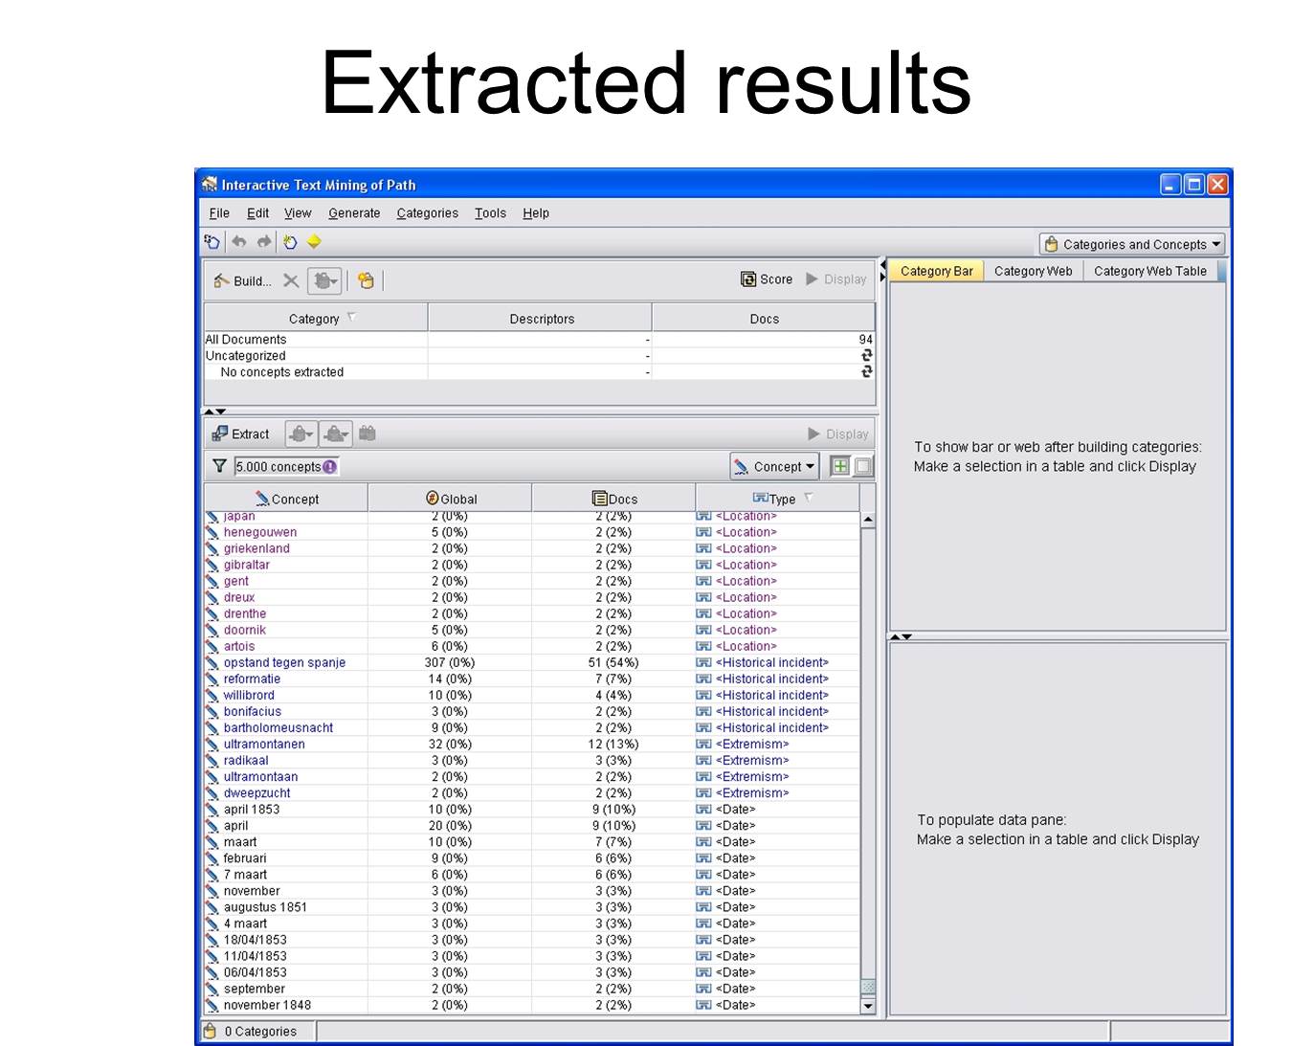Image resolution: width=1292 pixels, height=1046 pixels.
Task: Click the binoculars find icon
Action: (368, 434)
